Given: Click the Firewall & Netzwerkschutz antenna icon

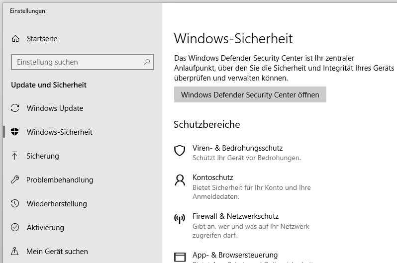Looking at the screenshot, I should pyautogui.click(x=180, y=219).
